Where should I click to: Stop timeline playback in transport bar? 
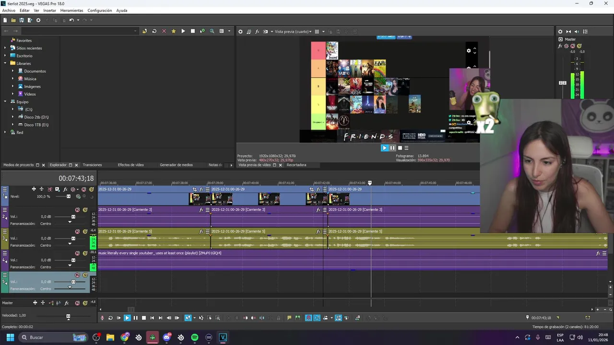144,318
